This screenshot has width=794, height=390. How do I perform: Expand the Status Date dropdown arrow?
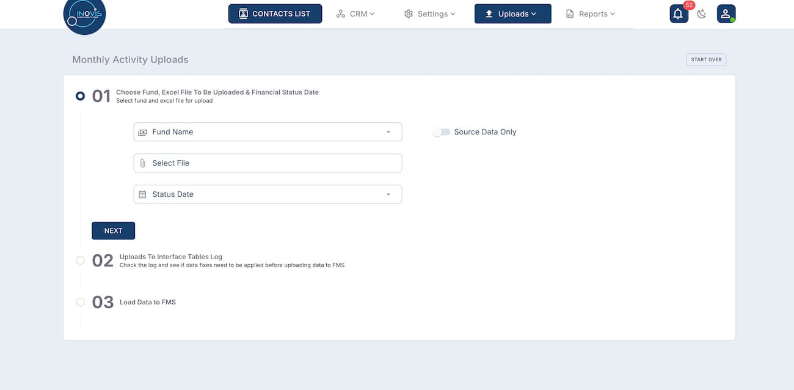coord(388,194)
